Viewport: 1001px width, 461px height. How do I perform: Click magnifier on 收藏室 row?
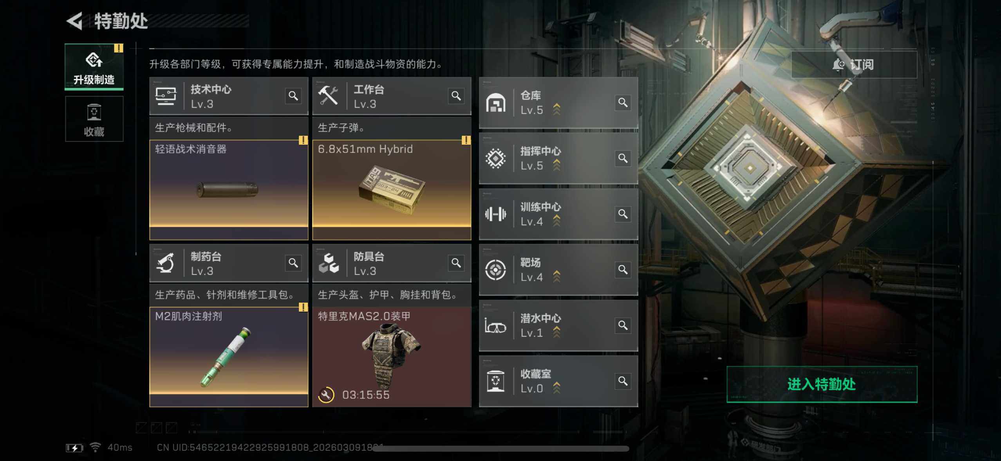coord(623,381)
